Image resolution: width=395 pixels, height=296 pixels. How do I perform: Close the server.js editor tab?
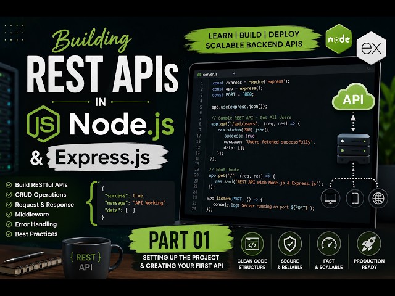pos(234,73)
